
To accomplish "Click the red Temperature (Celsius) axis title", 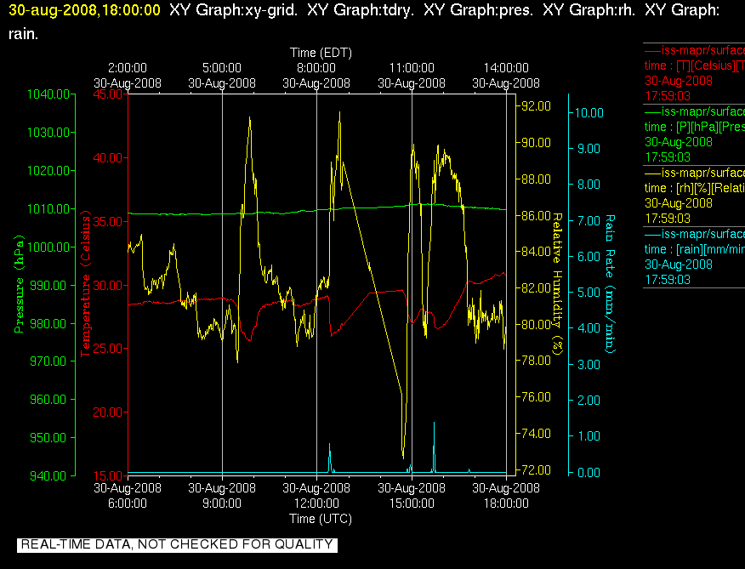I will point(86,284).
